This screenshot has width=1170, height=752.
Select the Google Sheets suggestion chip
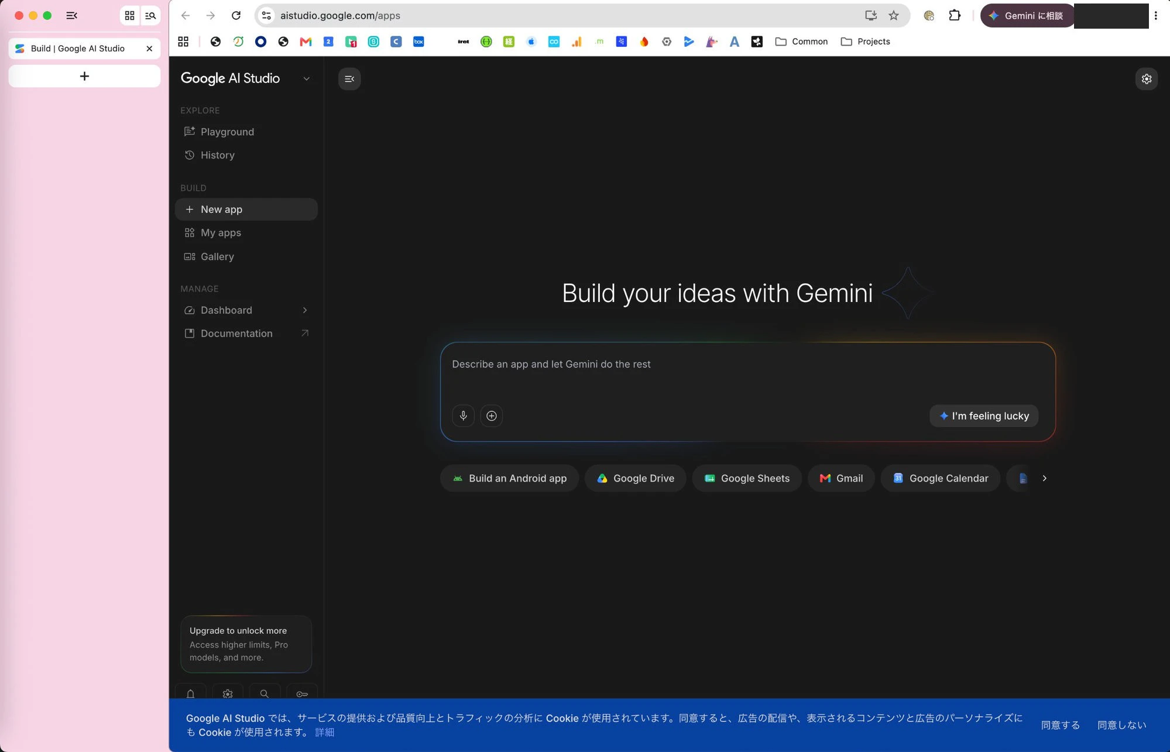[x=747, y=478]
